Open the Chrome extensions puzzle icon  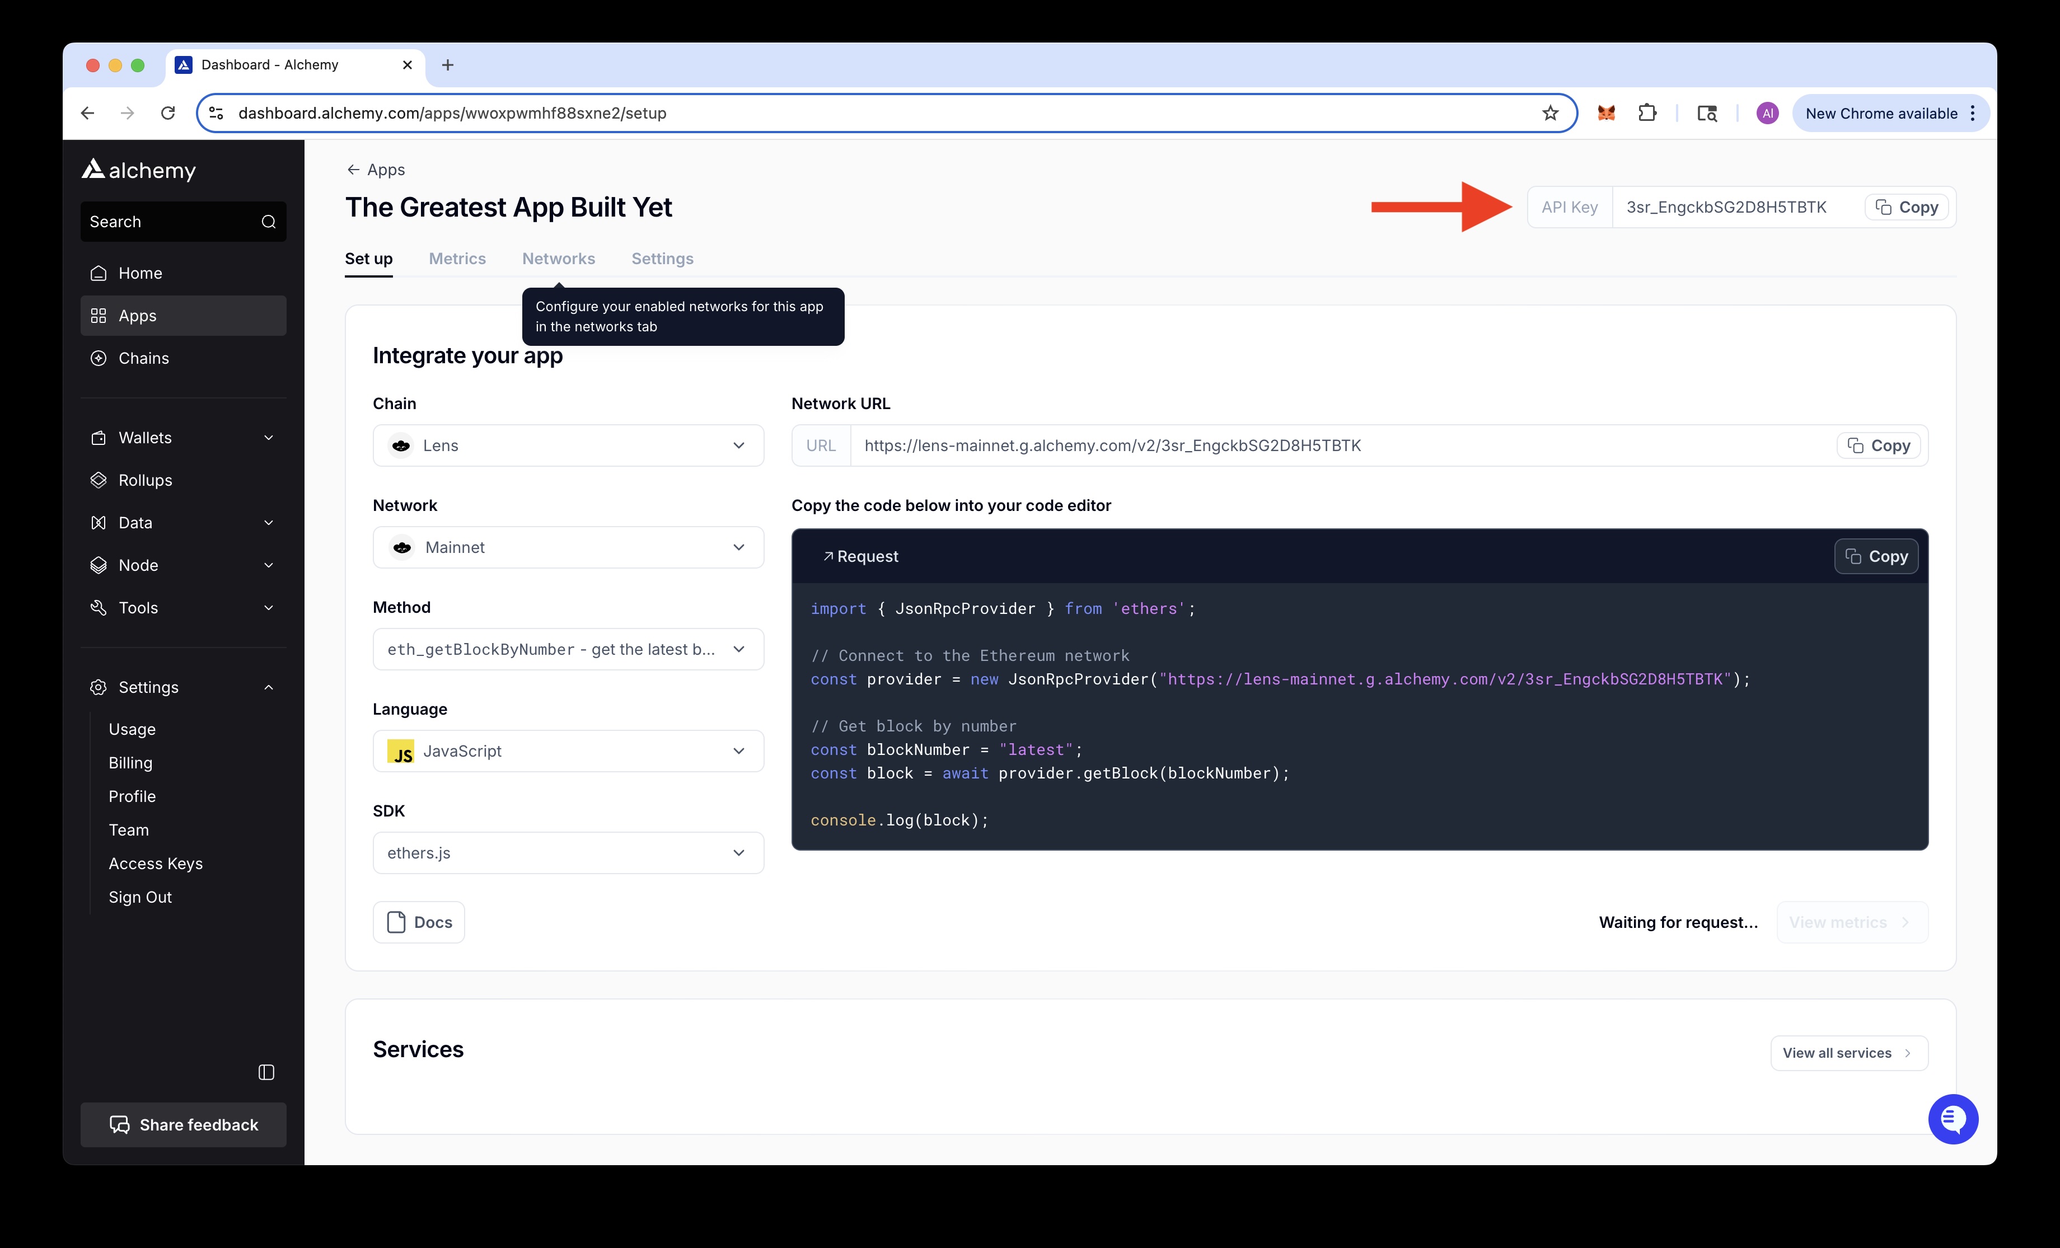pos(1647,113)
